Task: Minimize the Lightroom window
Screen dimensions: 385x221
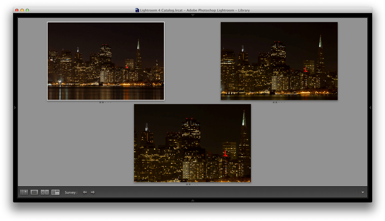Action: pyautogui.click(x=22, y=10)
